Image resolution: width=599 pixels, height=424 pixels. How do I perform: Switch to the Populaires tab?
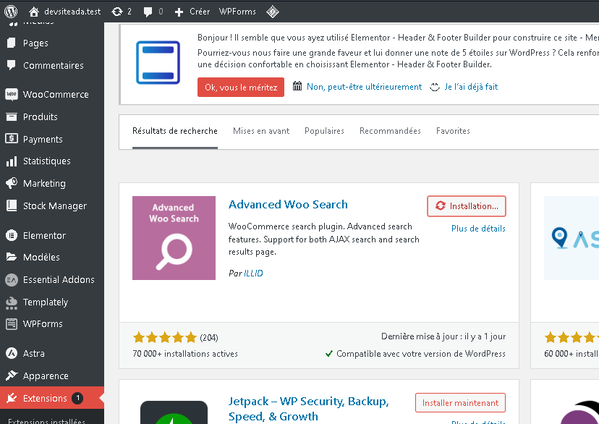click(324, 131)
